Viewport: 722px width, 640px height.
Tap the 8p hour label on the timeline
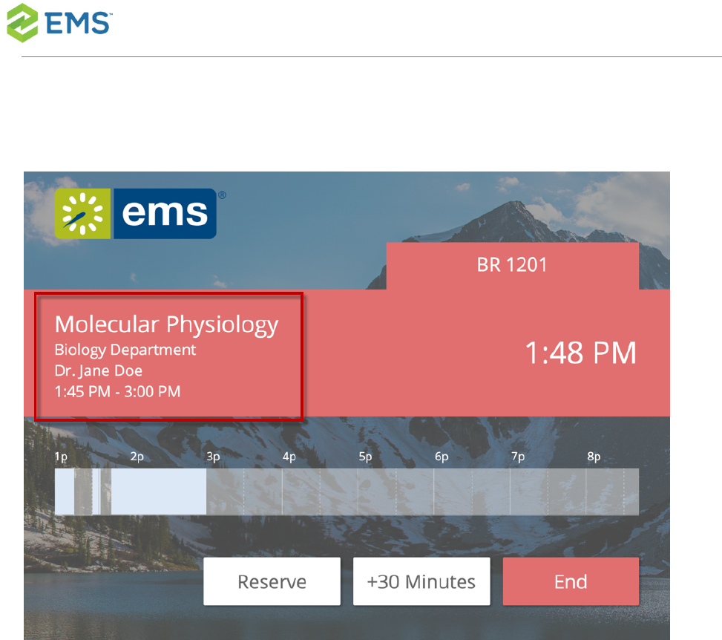pyautogui.click(x=594, y=457)
